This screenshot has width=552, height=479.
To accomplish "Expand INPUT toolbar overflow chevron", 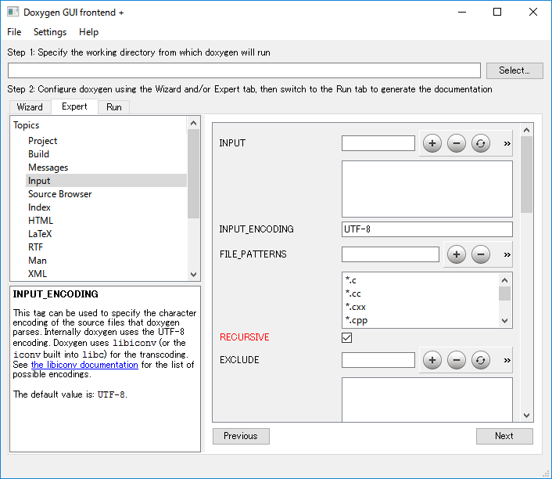I will click(x=507, y=143).
